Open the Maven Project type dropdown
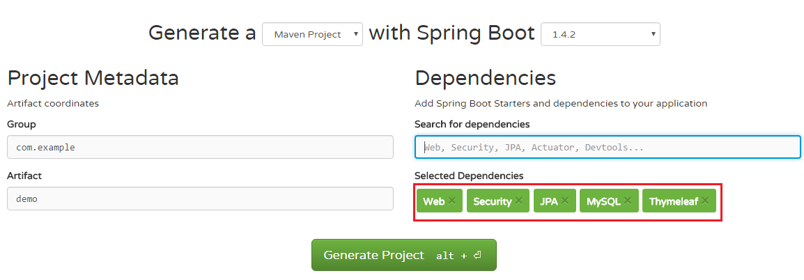The image size is (804, 280). click(312, 34)
